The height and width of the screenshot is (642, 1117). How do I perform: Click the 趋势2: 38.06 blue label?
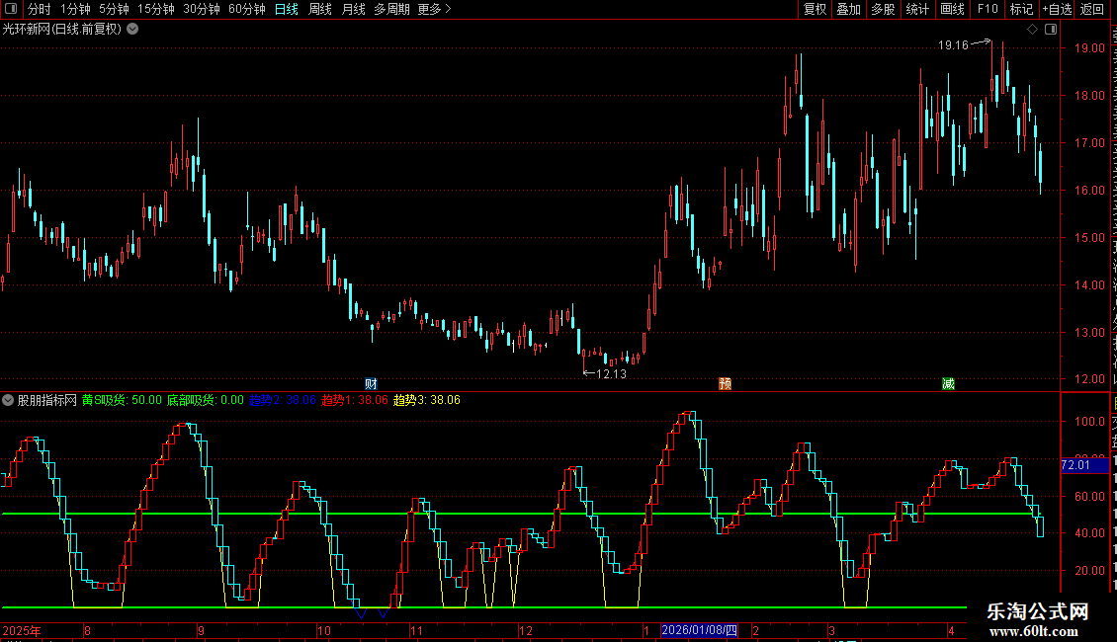283,400
